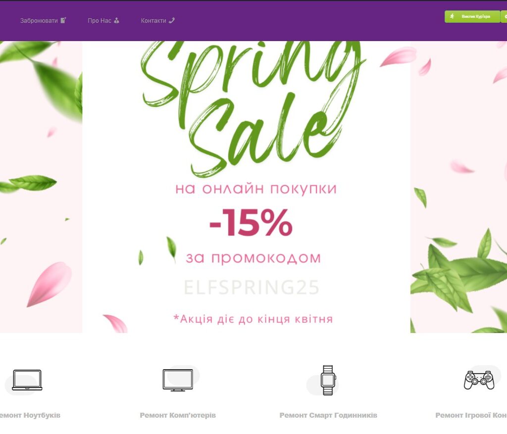Select the smartwatch repair icon
Screen dimensions: 507x434
click(328, 380)
